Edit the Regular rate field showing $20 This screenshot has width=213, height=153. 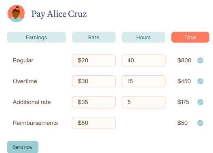(x=94, y=60)
